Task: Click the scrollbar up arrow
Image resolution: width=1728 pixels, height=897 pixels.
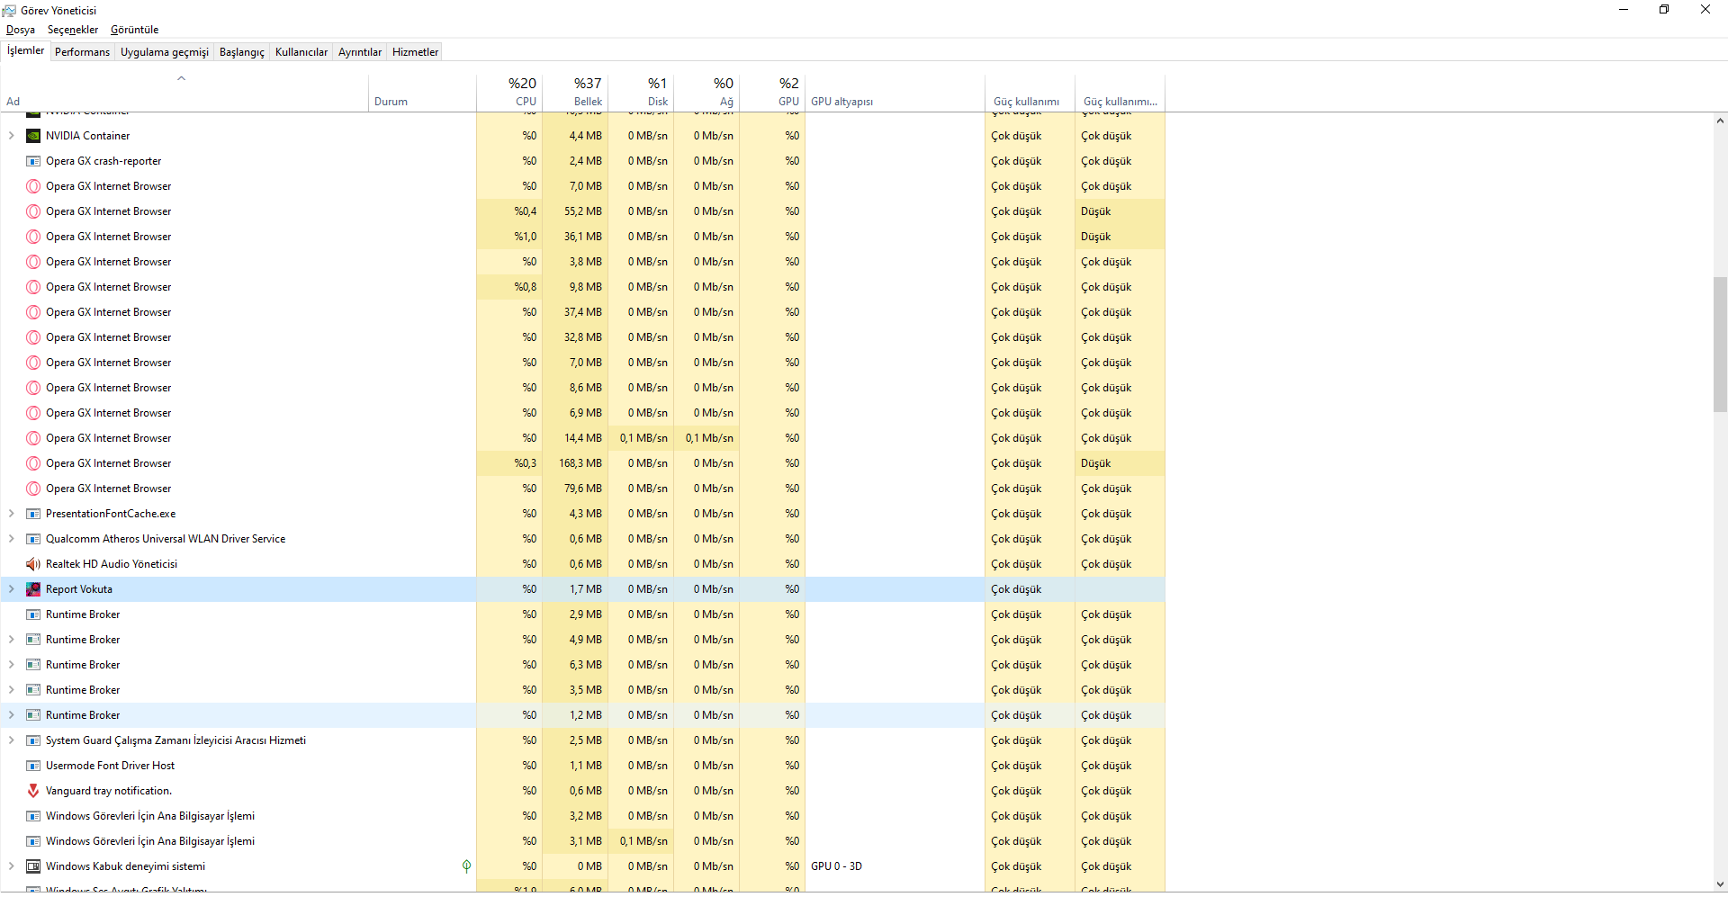Action: 1720,121
